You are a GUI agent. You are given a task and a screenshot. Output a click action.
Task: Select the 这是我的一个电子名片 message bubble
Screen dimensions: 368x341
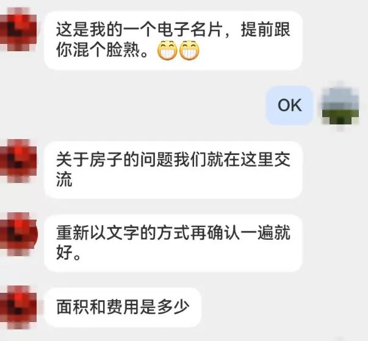[173, 40]
